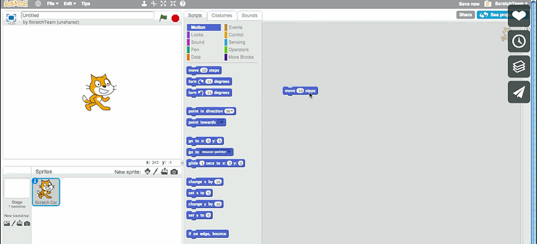New sprite from camera icon

click(174, 172)
